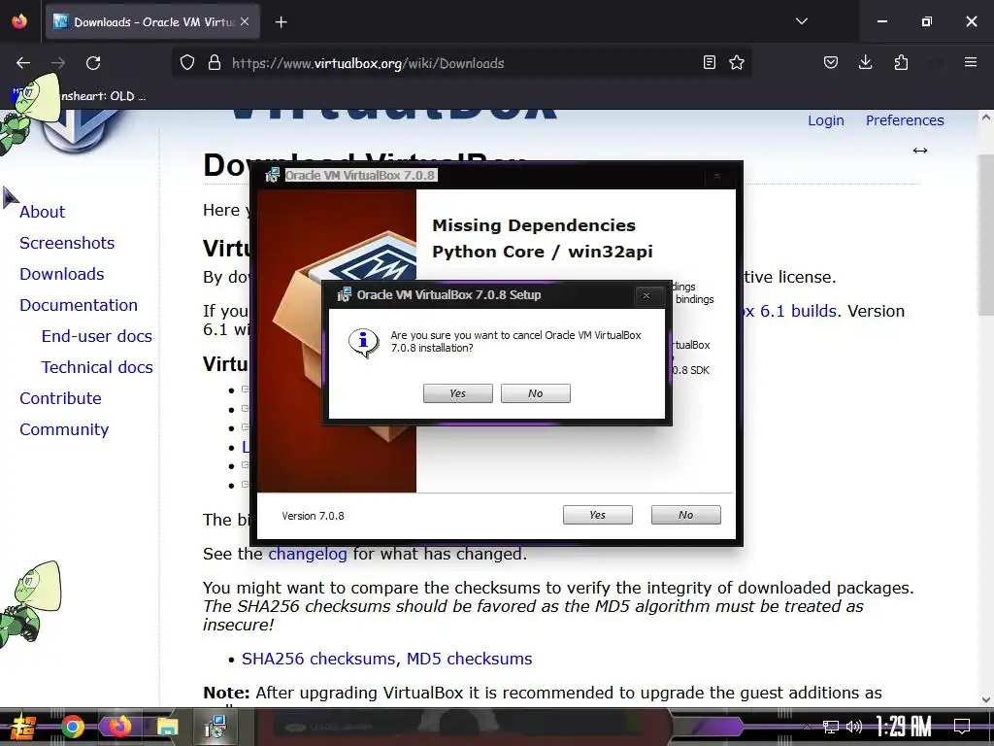994x746 pixels.
Task: Switch to the VirtualBox installer taskbar icon
Action: pos(215,727)
